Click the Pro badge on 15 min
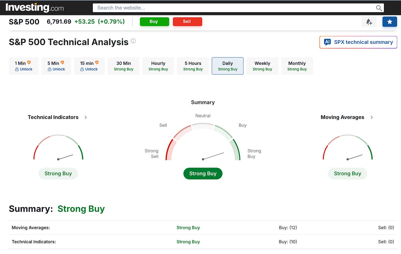The height and width of the screenshot is (254, 401). pyautogui.click(x=97, y=63)
